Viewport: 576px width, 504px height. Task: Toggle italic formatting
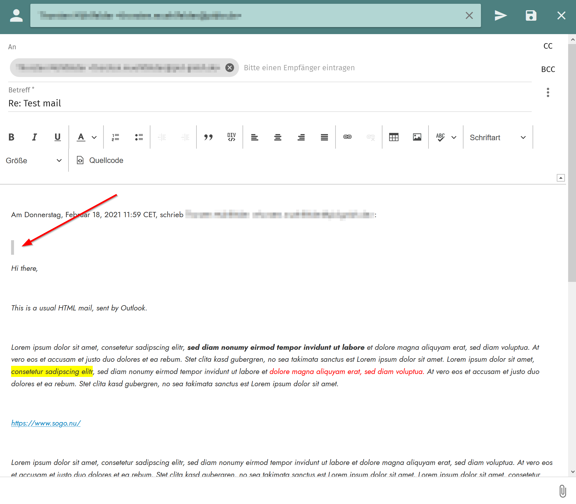click(34, 137)
